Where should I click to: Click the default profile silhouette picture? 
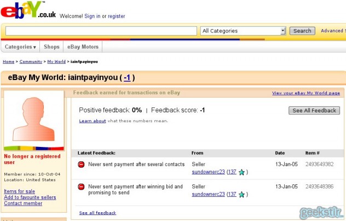34,119
